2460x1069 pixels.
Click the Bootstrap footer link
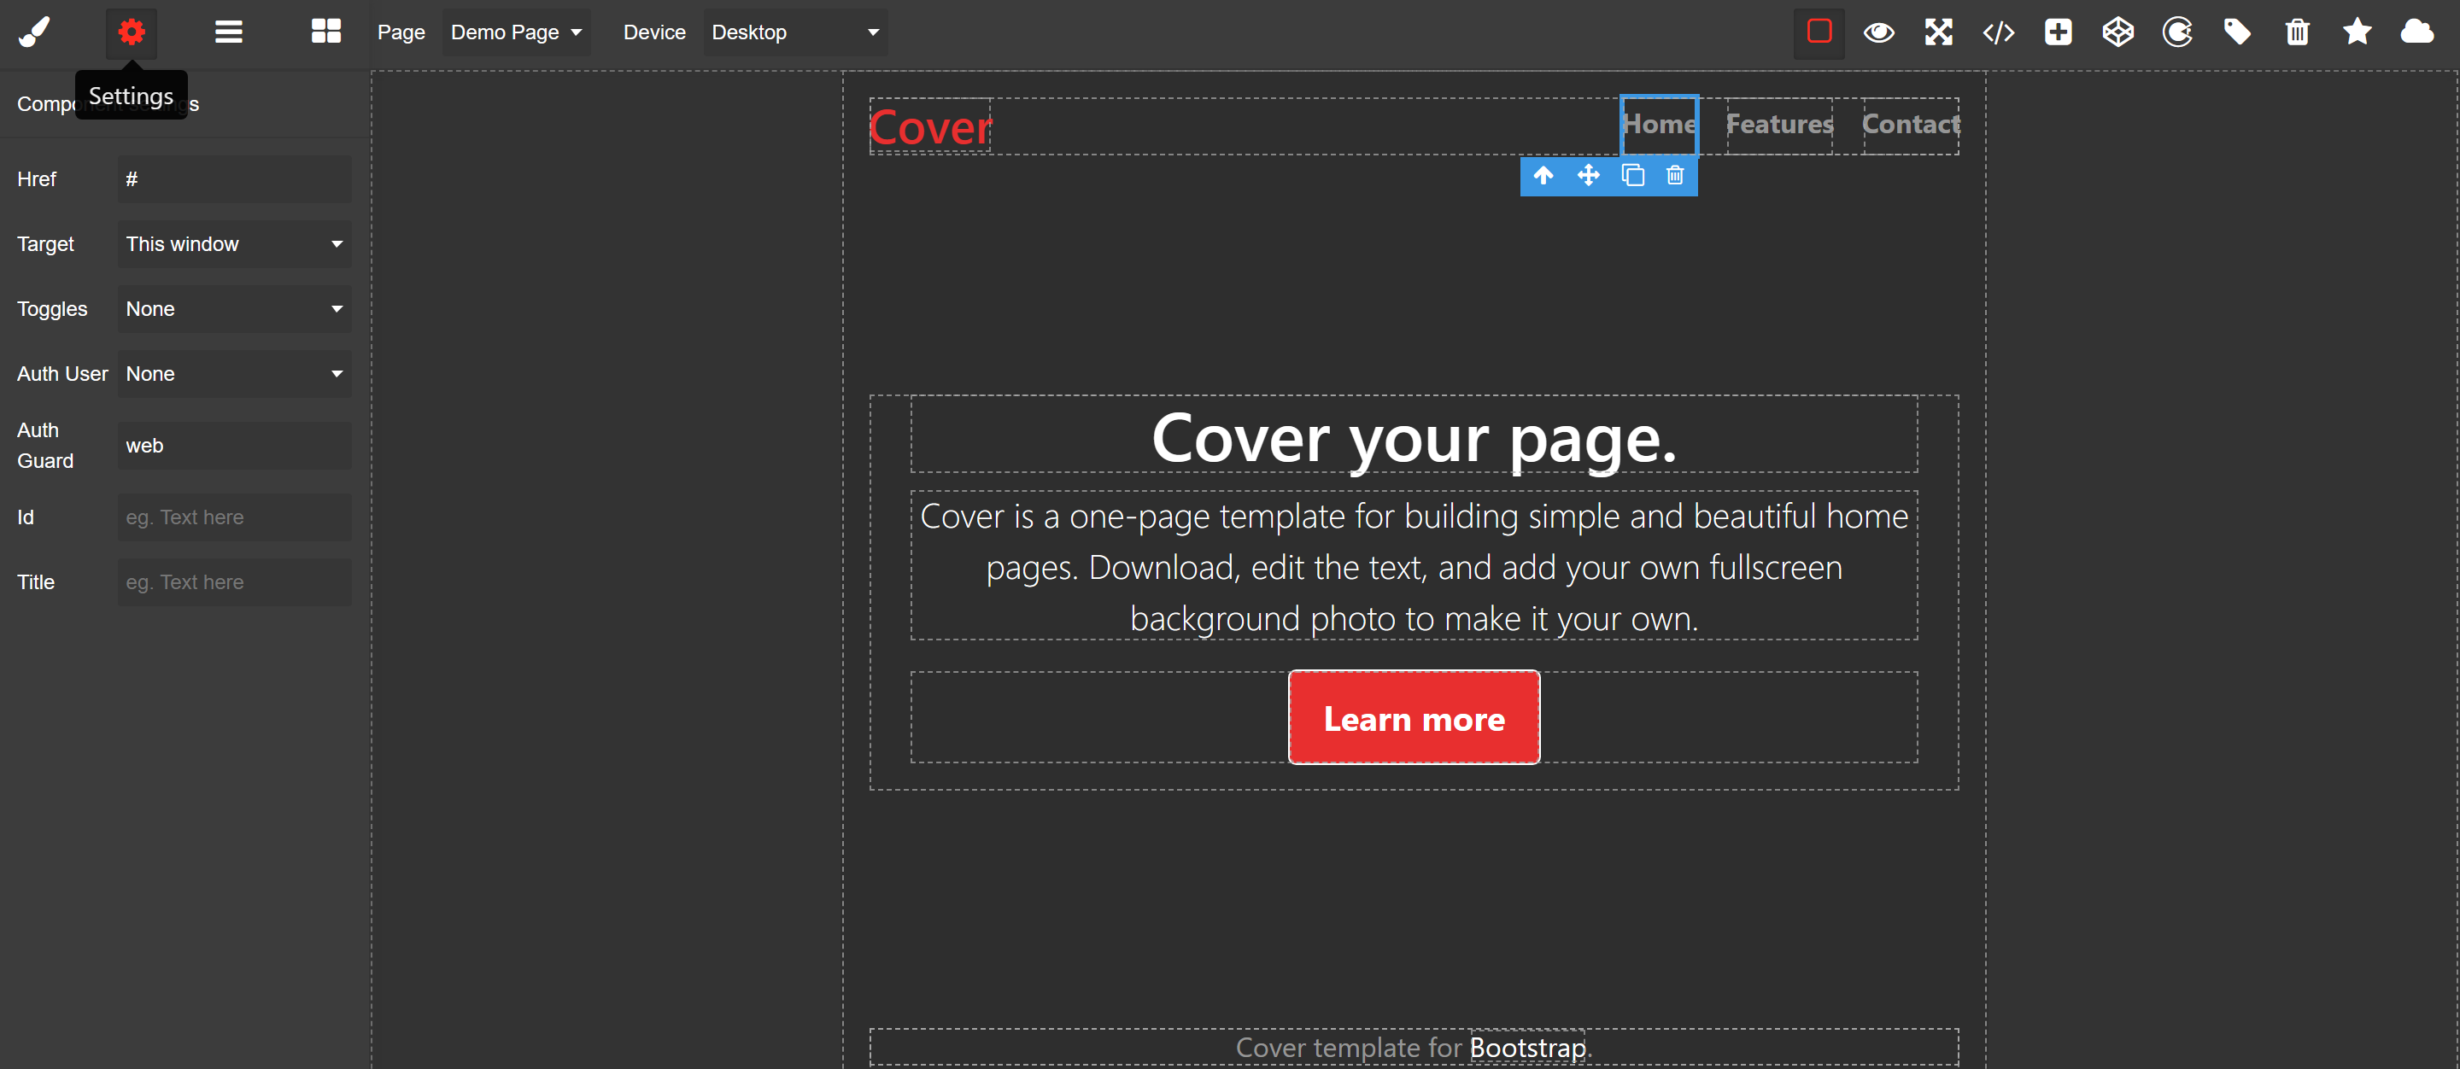click(x=1527, y=1047)
